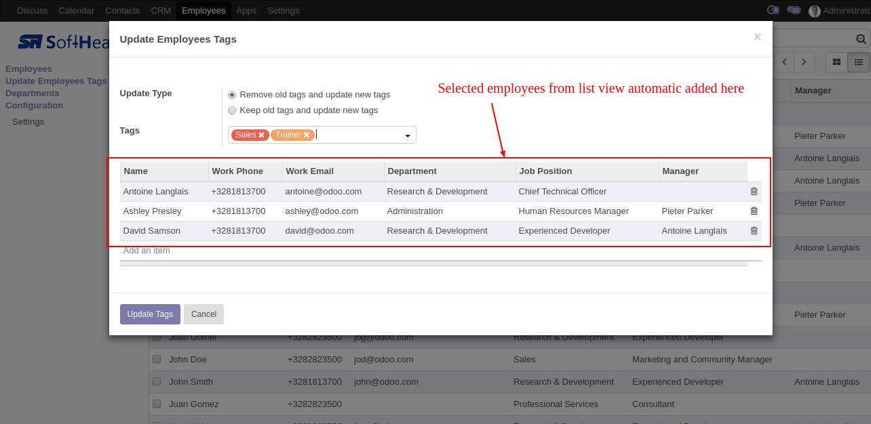Image resolution: width=871 pixels, height=424 pixels.
Task: Open Settings under Configuration sidebar
Action: (28, 122)
